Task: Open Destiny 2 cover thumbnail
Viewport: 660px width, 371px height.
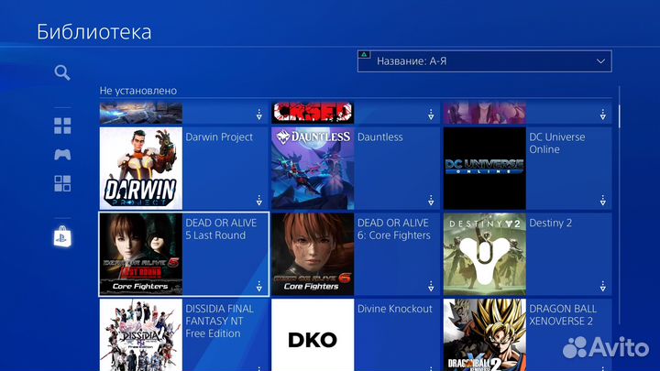Action: pos(485,254)
